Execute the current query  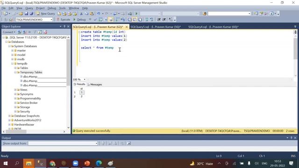64,20
